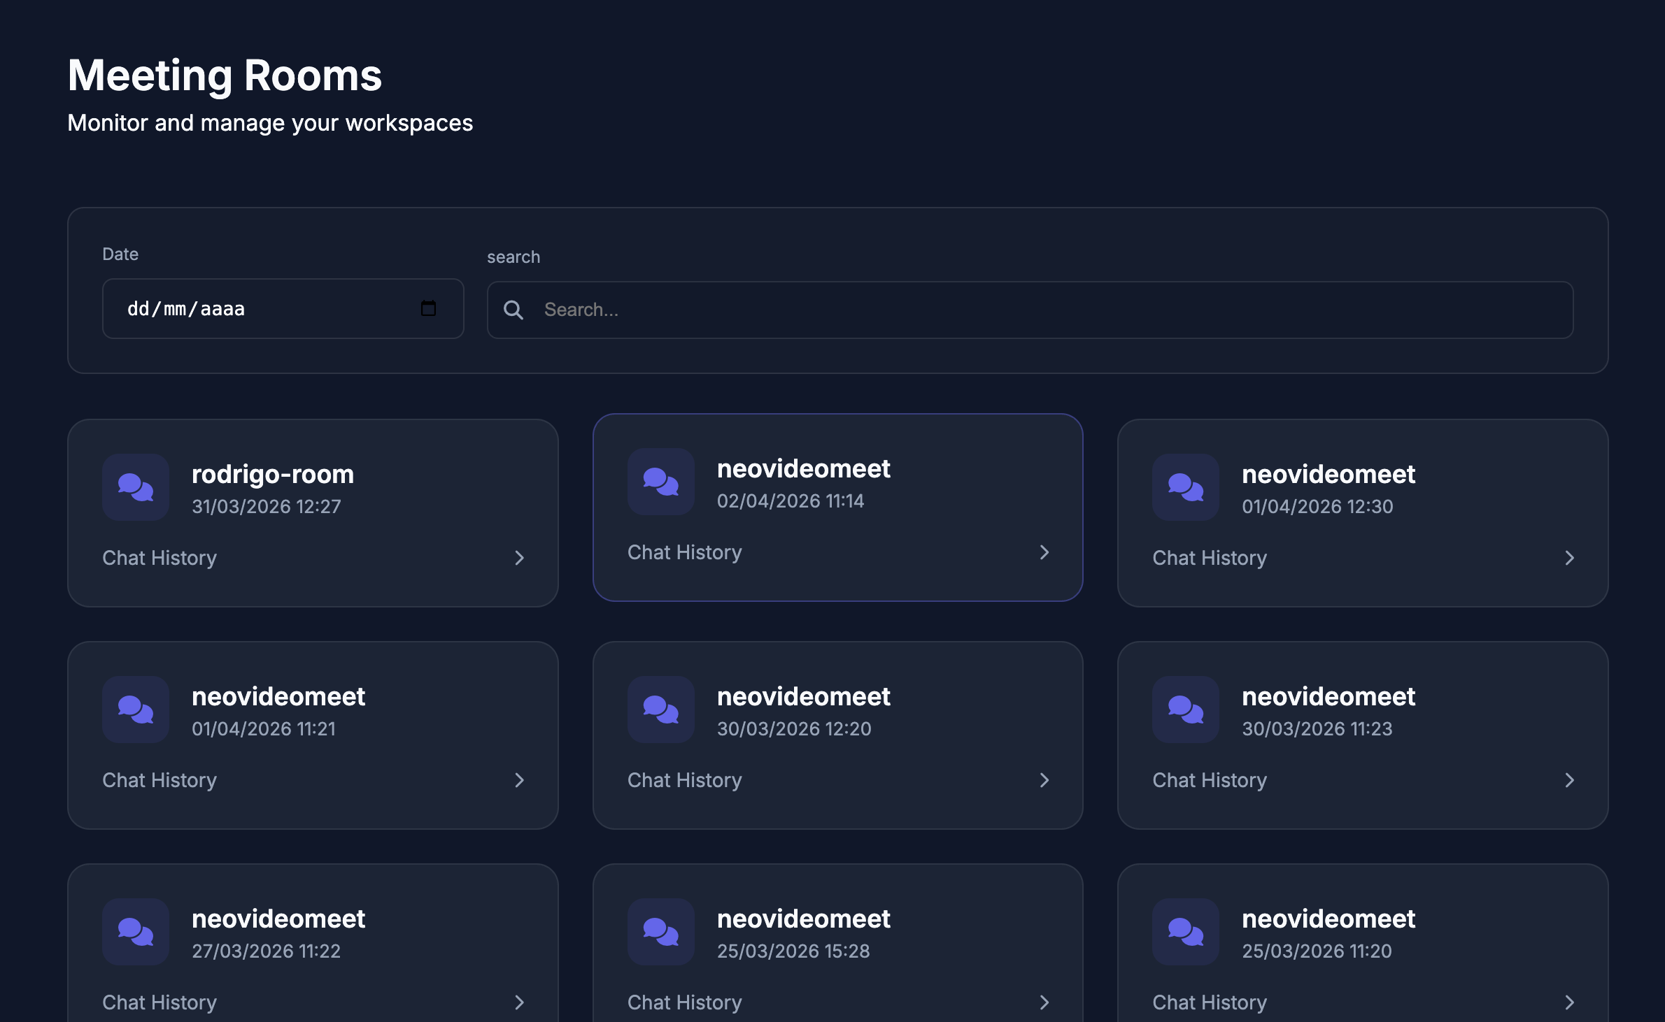The image size is (1665, 1022).
Task: Click the search field label
Action: (x=513, y=257)
